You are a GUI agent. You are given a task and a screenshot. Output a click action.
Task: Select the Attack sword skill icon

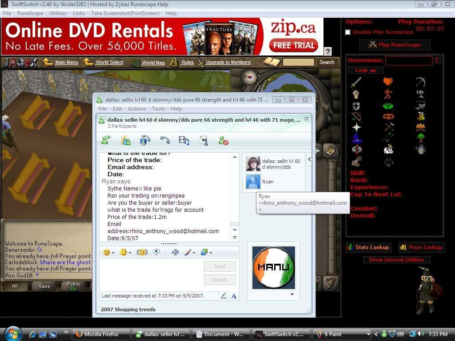356,82
